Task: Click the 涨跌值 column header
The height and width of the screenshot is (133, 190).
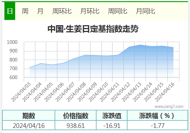Action: pyautogui.click(x=112, y=116)
